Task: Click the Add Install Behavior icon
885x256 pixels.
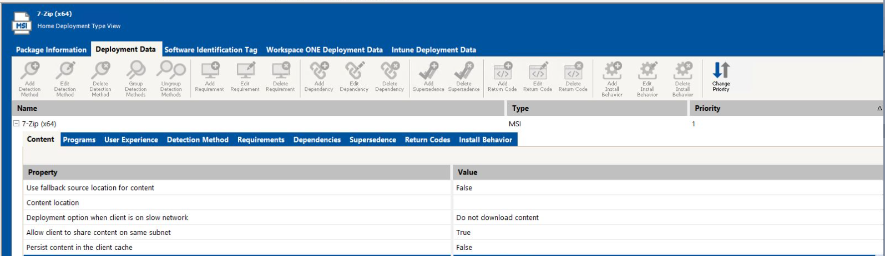Action: coord(612,71)
